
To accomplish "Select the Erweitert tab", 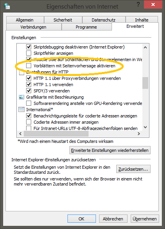I will (x=135, y=27).
